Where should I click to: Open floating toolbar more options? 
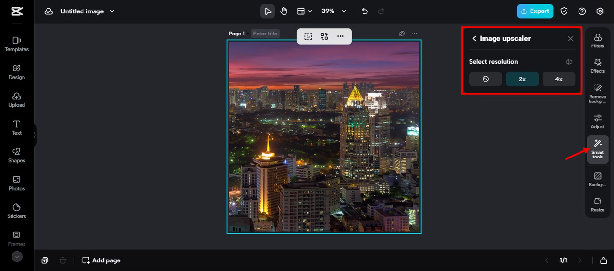click(341, 36)
